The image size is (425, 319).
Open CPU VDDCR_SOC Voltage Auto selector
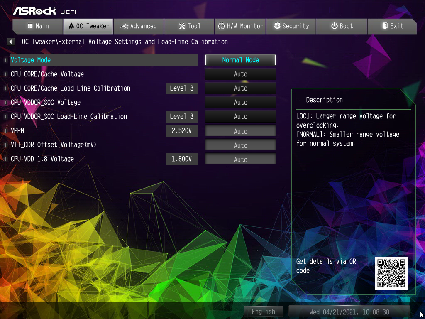pos(240,102)
